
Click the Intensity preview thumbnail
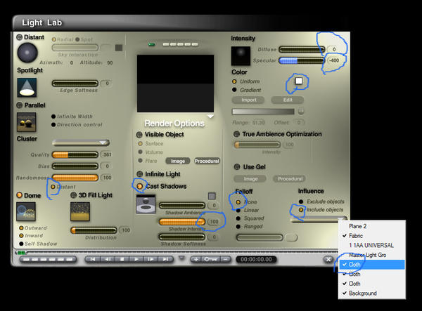click(x=241, y=56)
